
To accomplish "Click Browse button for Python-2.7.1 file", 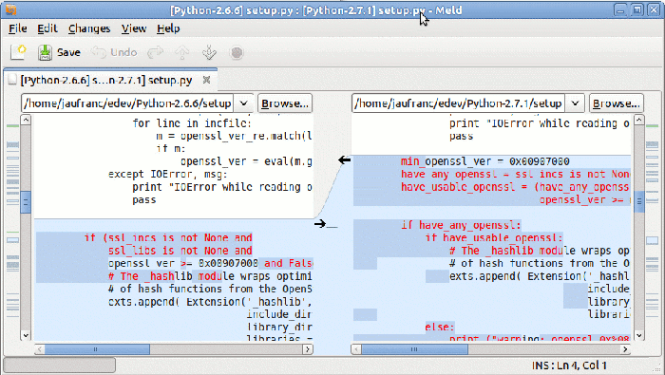I will click(x=617, y=103).
